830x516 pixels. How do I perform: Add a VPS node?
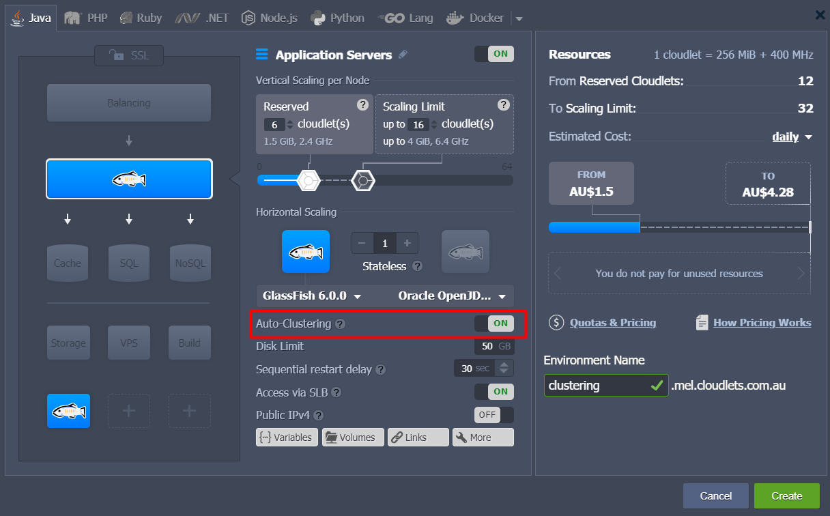coord(129,343)
